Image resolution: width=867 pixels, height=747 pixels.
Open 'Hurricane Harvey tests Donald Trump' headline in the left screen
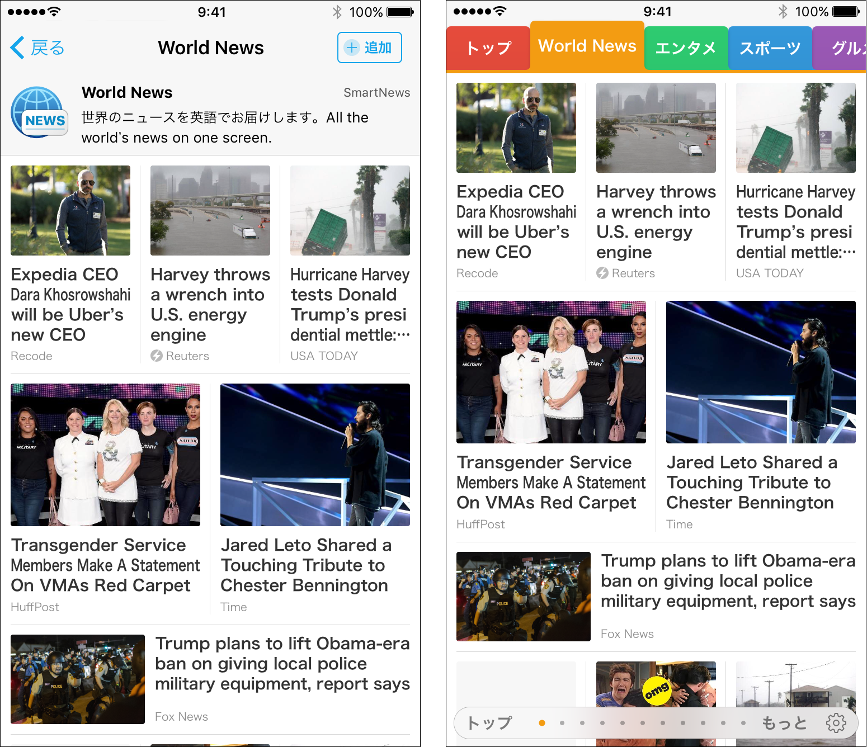point(350,305)
